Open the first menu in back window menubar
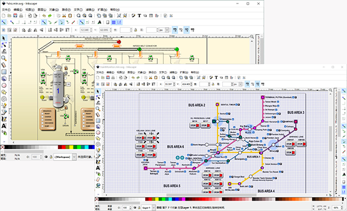The image size is (347, 211). [x=6, y=9]
